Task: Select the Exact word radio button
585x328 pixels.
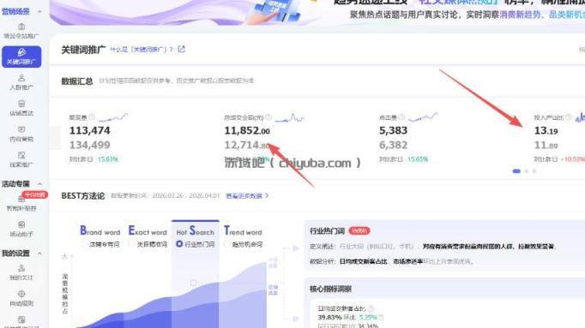Action: (x=132, y=244)
